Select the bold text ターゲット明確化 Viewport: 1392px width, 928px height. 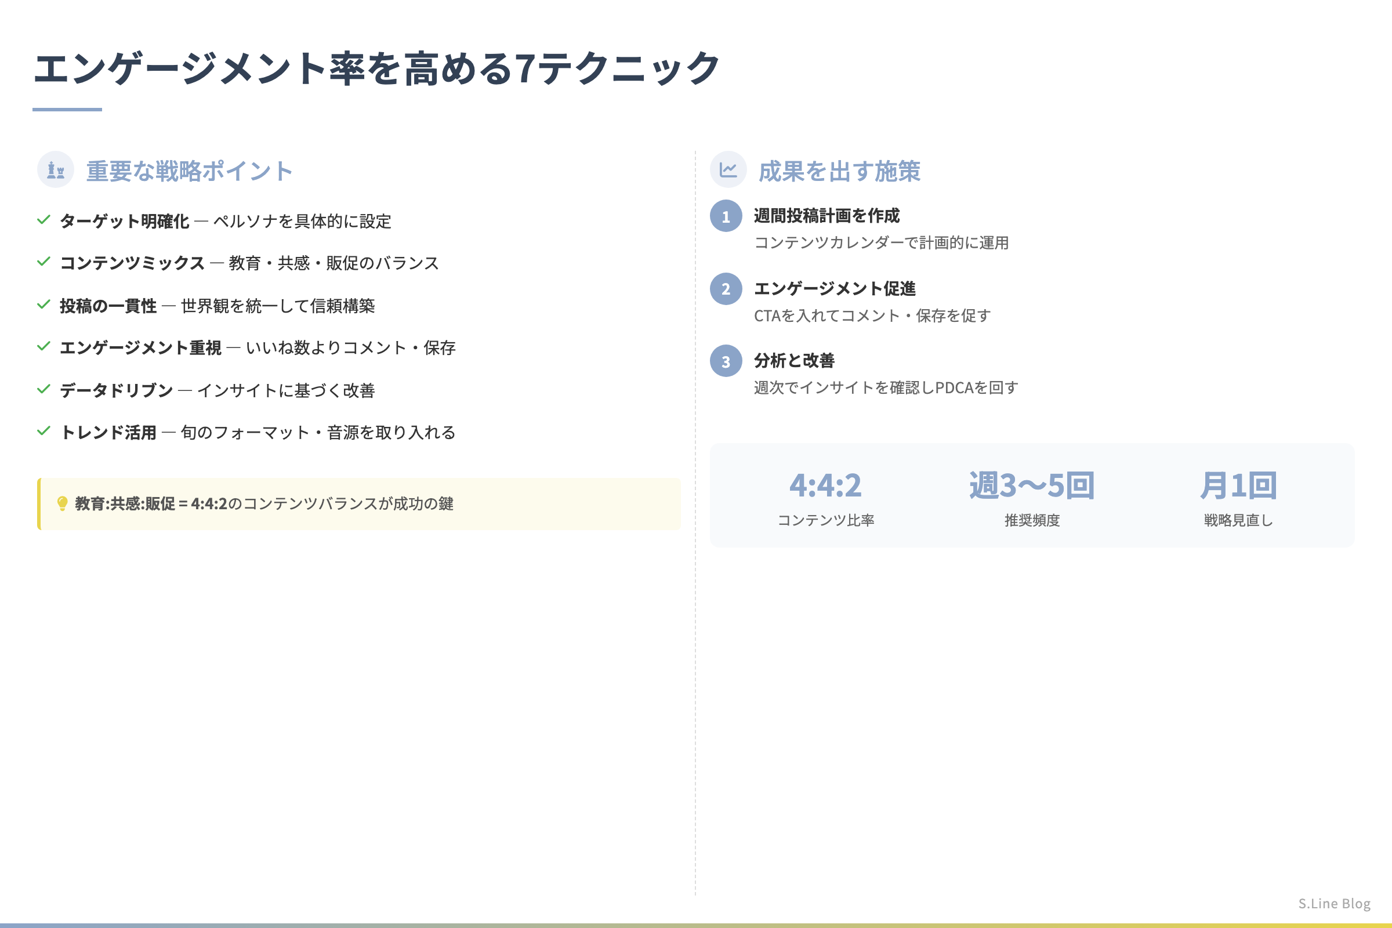point(124,222)
